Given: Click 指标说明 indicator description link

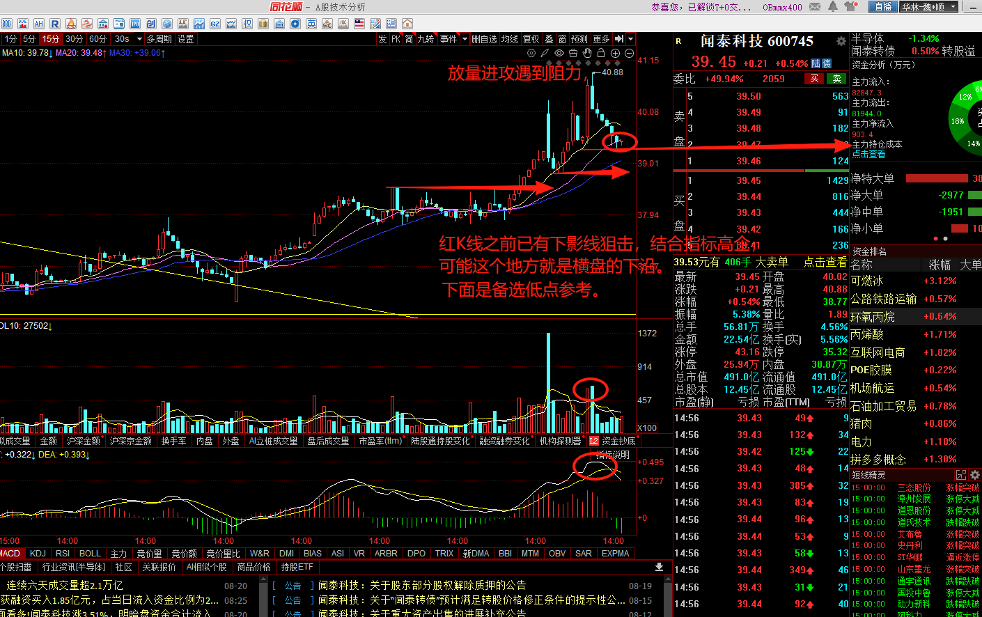Looking at the screenshot, I should [x=613, y=455].
